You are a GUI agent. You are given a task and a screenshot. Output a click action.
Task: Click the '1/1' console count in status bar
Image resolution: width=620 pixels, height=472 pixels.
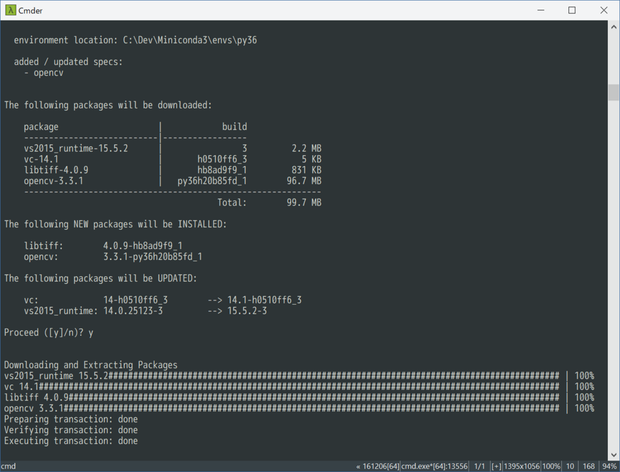480,466
